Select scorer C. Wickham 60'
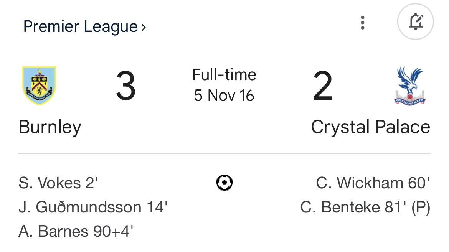Screen dimensions: 449x252 [372, 183]
